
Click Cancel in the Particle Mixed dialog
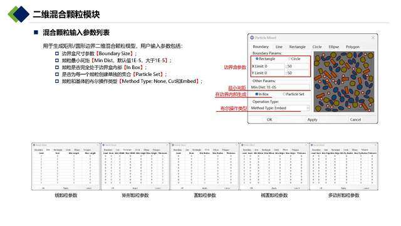[355, 120]
